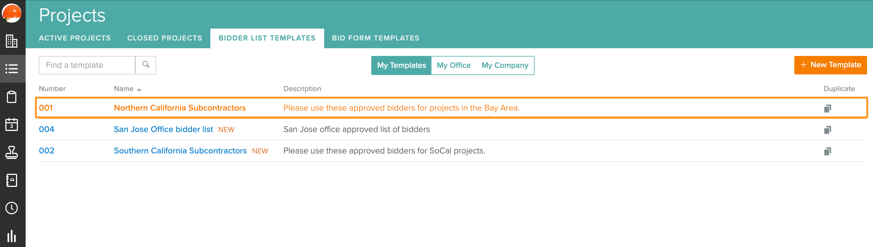Click the New Template button
The image size is (873, 247).
click(830, 65)
